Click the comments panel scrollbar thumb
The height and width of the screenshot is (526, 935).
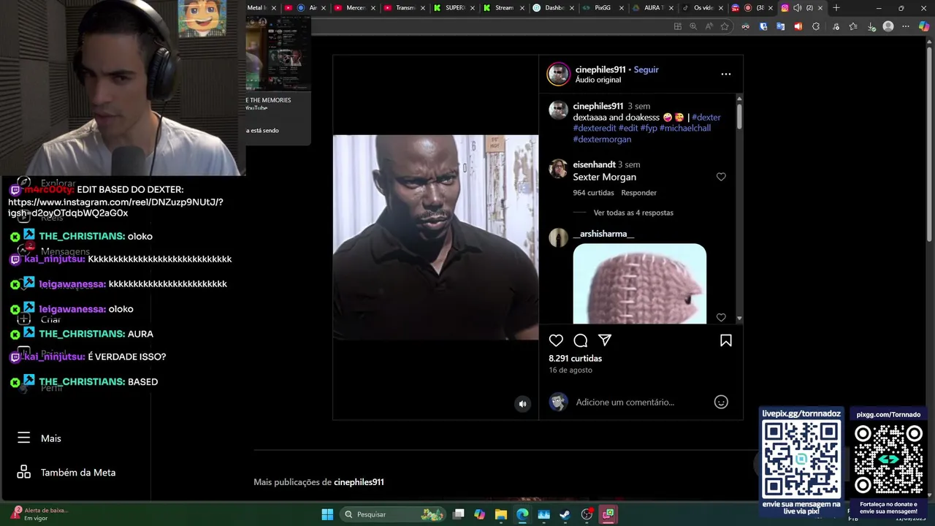[x=739, y=117]
